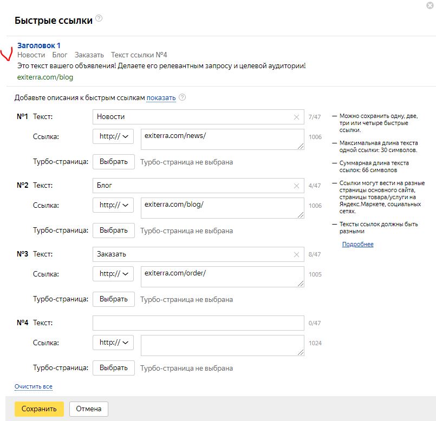The image size is (436, 421).
Task: Click the exiterra.com/order/ URL field
Action: (x=222, y=277)
